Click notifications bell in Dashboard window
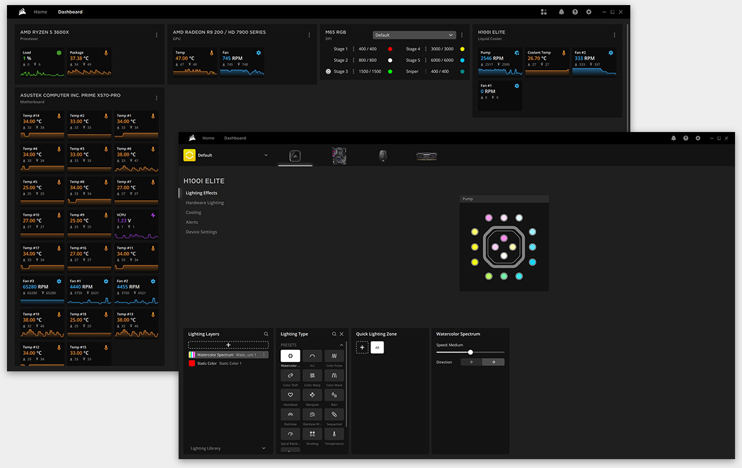742x468 pixels. (x=562, y=12)
